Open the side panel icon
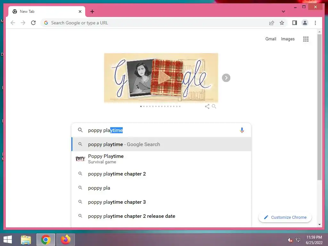The width and height of the screenshot is (328, 246). coord(295,23)
